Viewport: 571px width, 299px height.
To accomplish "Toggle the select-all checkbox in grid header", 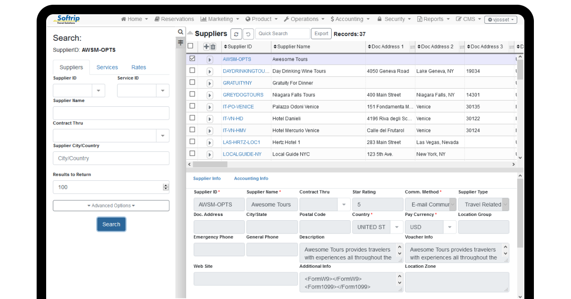I will coord(190,46).
